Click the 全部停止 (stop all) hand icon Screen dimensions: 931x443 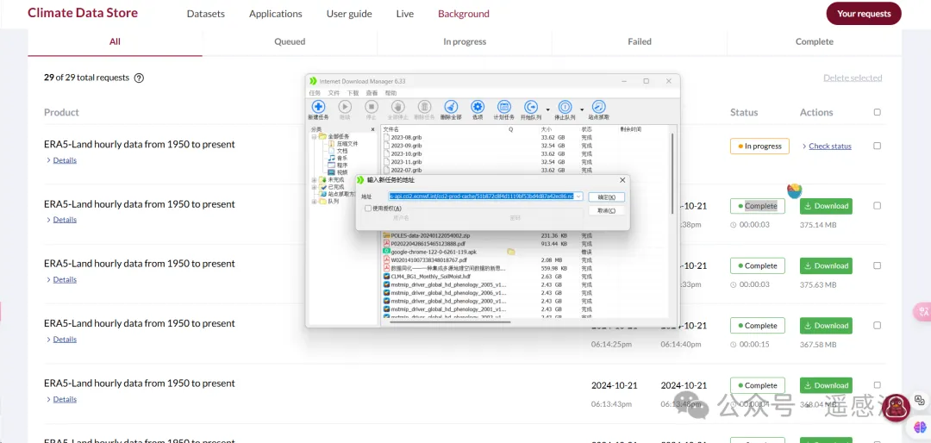397,107
